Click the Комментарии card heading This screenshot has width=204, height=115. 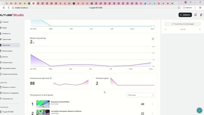pyautogui.click(x=102, y=78)
